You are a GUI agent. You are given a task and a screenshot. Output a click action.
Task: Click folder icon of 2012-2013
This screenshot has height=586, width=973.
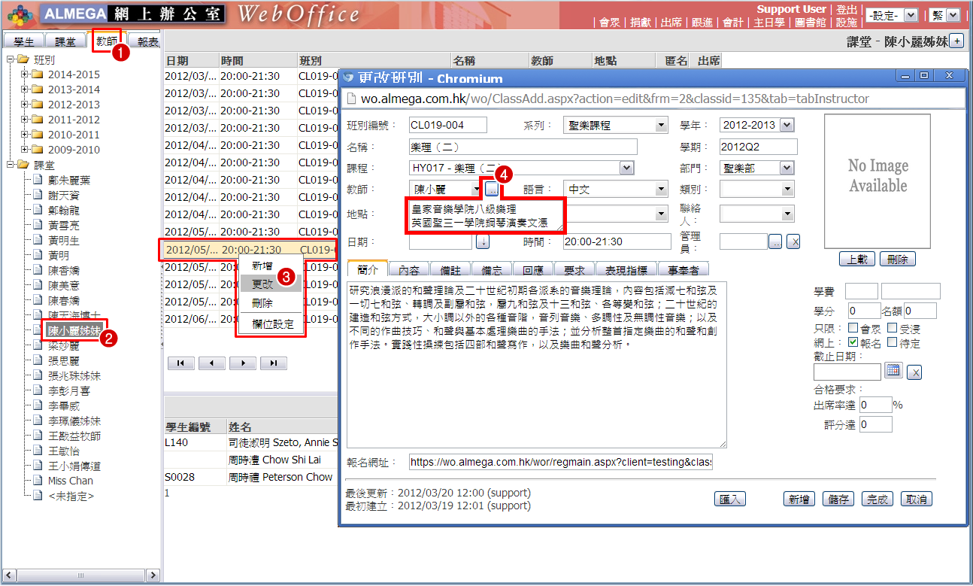(x=38, y=105)
